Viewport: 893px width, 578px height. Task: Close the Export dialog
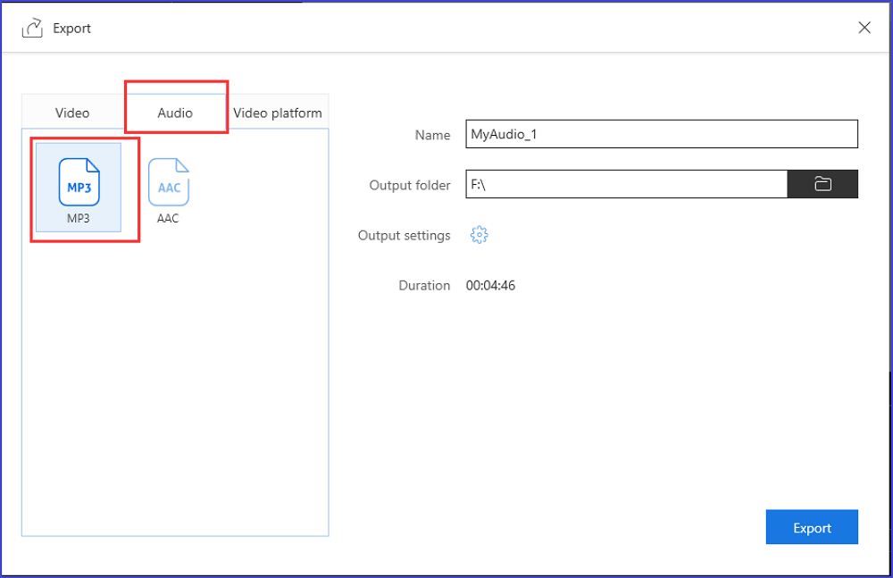point(864,28)
